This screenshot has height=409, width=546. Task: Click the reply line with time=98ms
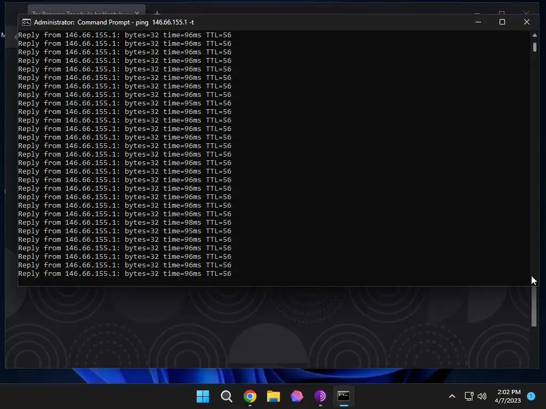point(125,223)
